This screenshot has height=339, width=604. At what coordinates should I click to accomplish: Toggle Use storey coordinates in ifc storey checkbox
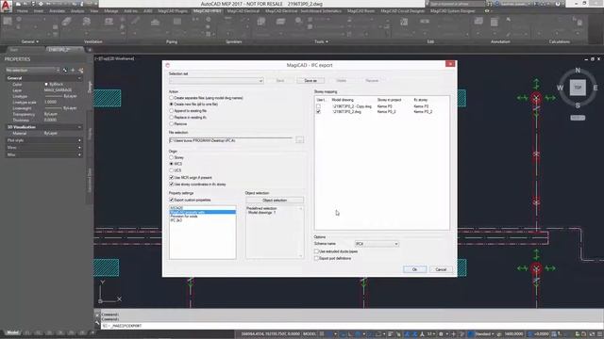click(172, 185)
